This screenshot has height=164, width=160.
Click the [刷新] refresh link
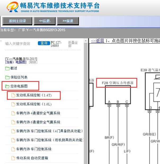click(33, 62)
